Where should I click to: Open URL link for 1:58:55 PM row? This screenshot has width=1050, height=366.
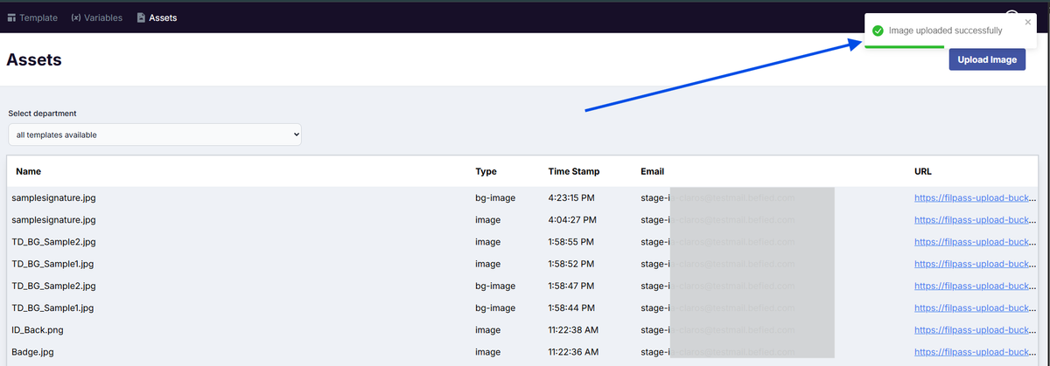tap(976, 242)
